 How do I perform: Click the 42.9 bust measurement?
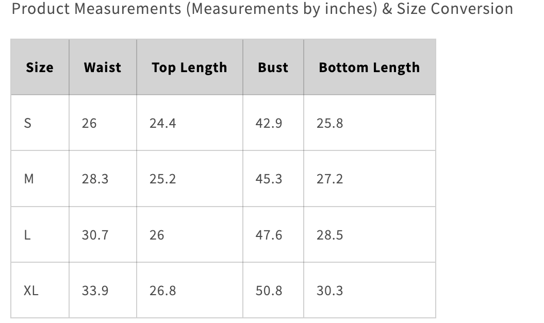click(x=269, y=123)
